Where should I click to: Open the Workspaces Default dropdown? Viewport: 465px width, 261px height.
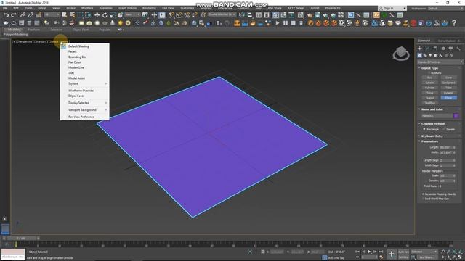click(445, 9)
